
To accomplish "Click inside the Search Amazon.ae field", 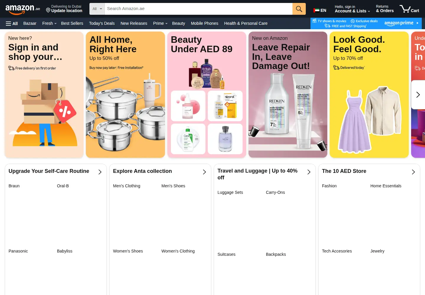I will (x=199, y=9).
